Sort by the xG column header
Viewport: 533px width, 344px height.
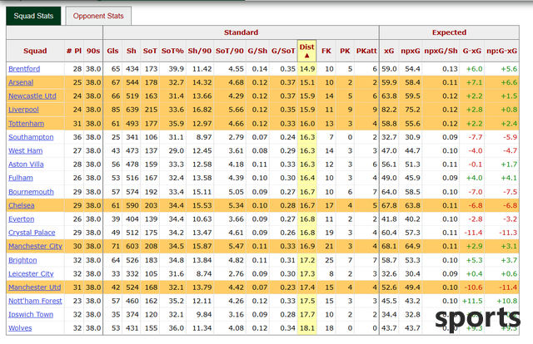tap(389, 51)
